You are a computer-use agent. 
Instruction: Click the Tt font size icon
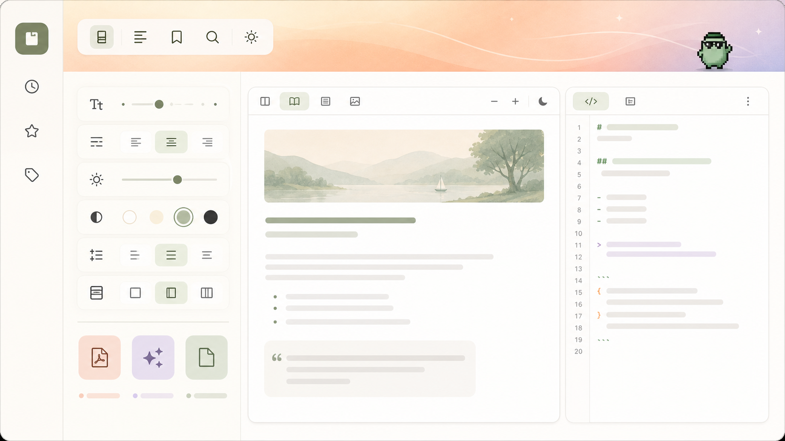96,105
